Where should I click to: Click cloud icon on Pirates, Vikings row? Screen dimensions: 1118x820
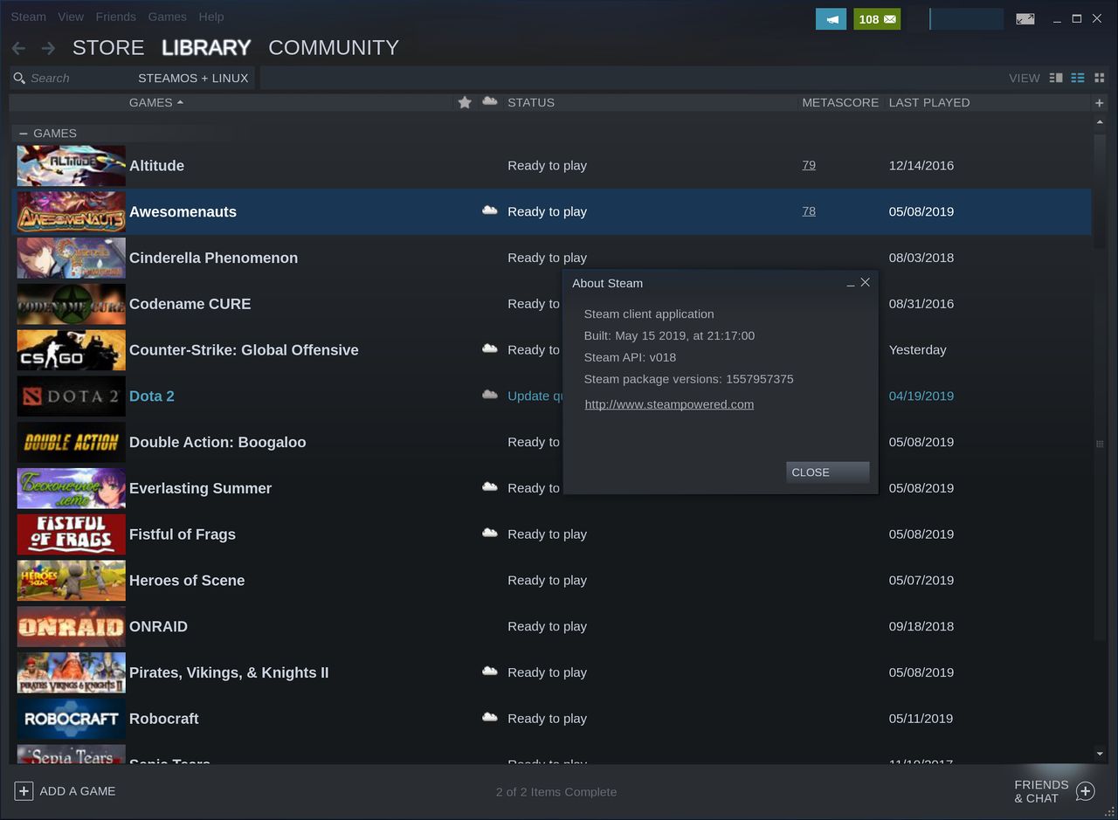(490, 671)
